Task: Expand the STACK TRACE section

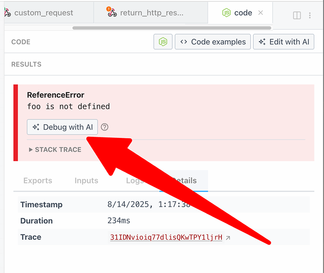Action: click(55, 150)
